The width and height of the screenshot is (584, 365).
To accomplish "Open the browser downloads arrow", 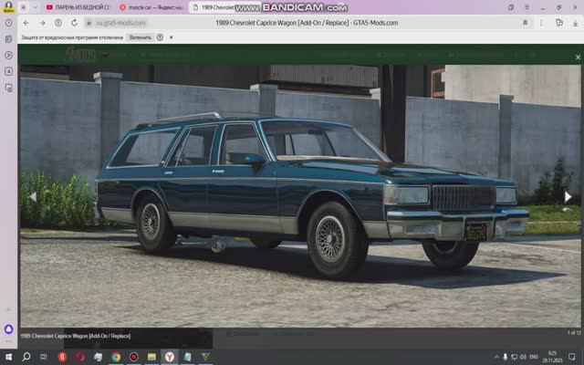I will pyautogui.click(x=576, y=23).
